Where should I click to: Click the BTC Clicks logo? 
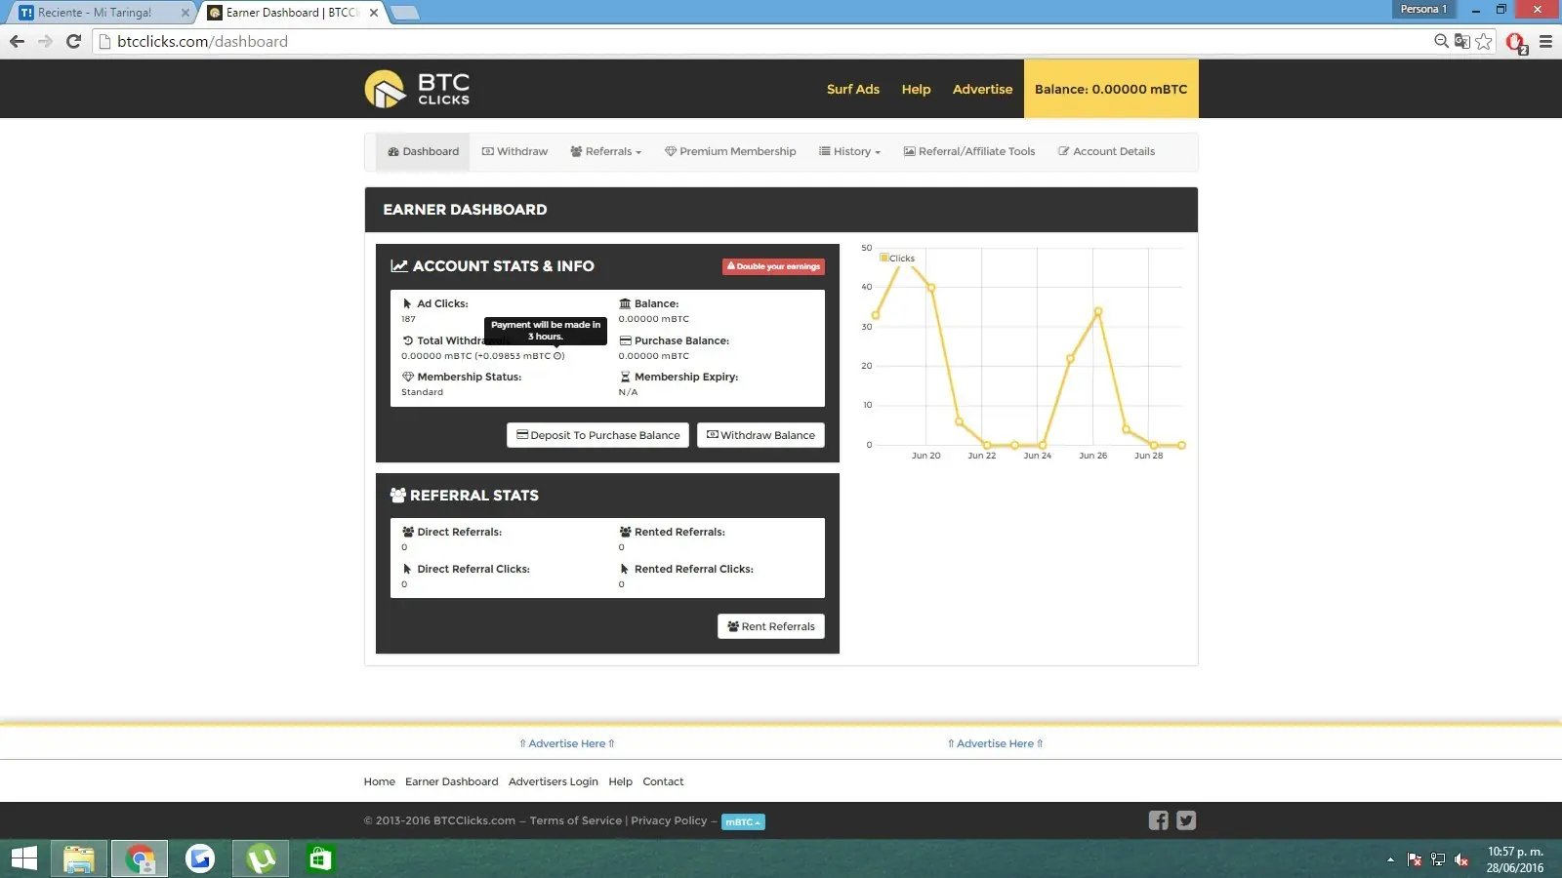417,89
